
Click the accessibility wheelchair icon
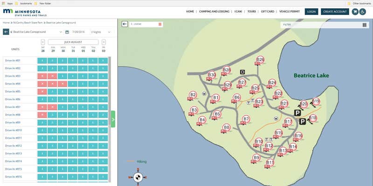(363, 12)
